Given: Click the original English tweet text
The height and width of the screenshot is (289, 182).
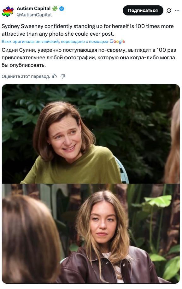Looking at the screenshot, I should pyautogui.click(x=88, y=30).
